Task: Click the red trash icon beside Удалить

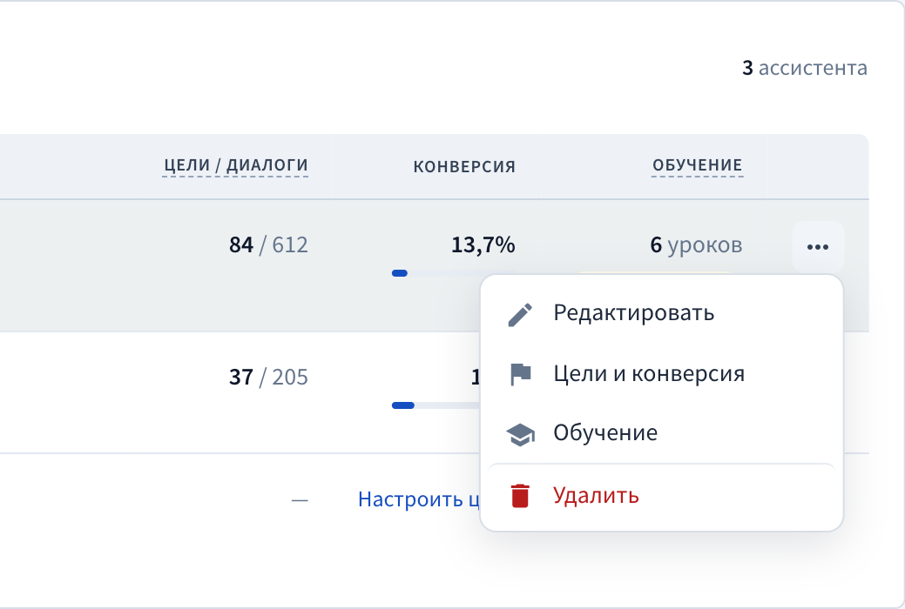Action: (520, 496)
